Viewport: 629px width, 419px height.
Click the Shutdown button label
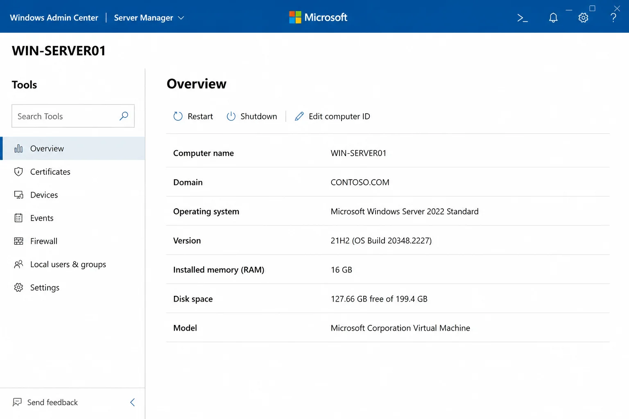tap(259, 117)
